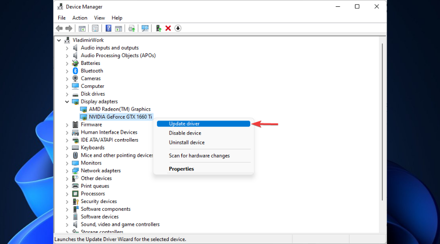The height and width of the screenshot is (244, 440).
Task: Click the Keyboards category icon
Action: (75, 148)
